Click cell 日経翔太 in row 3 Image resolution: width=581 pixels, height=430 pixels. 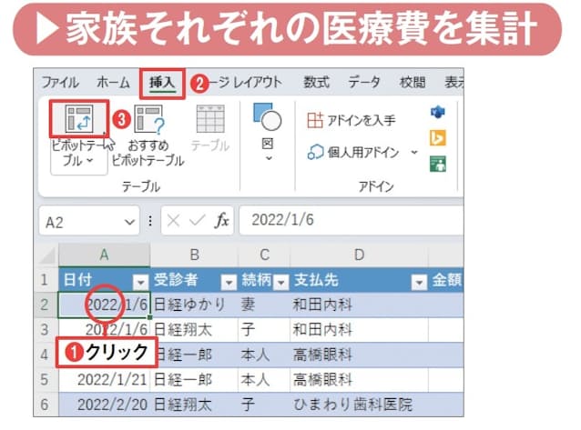click(194, 330)
